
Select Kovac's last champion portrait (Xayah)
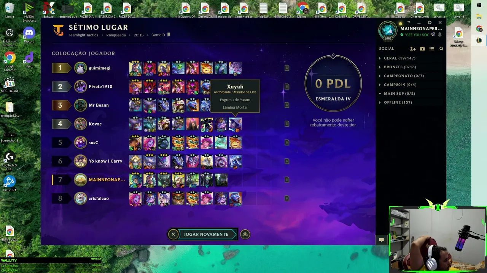click(x=235, y=124)
